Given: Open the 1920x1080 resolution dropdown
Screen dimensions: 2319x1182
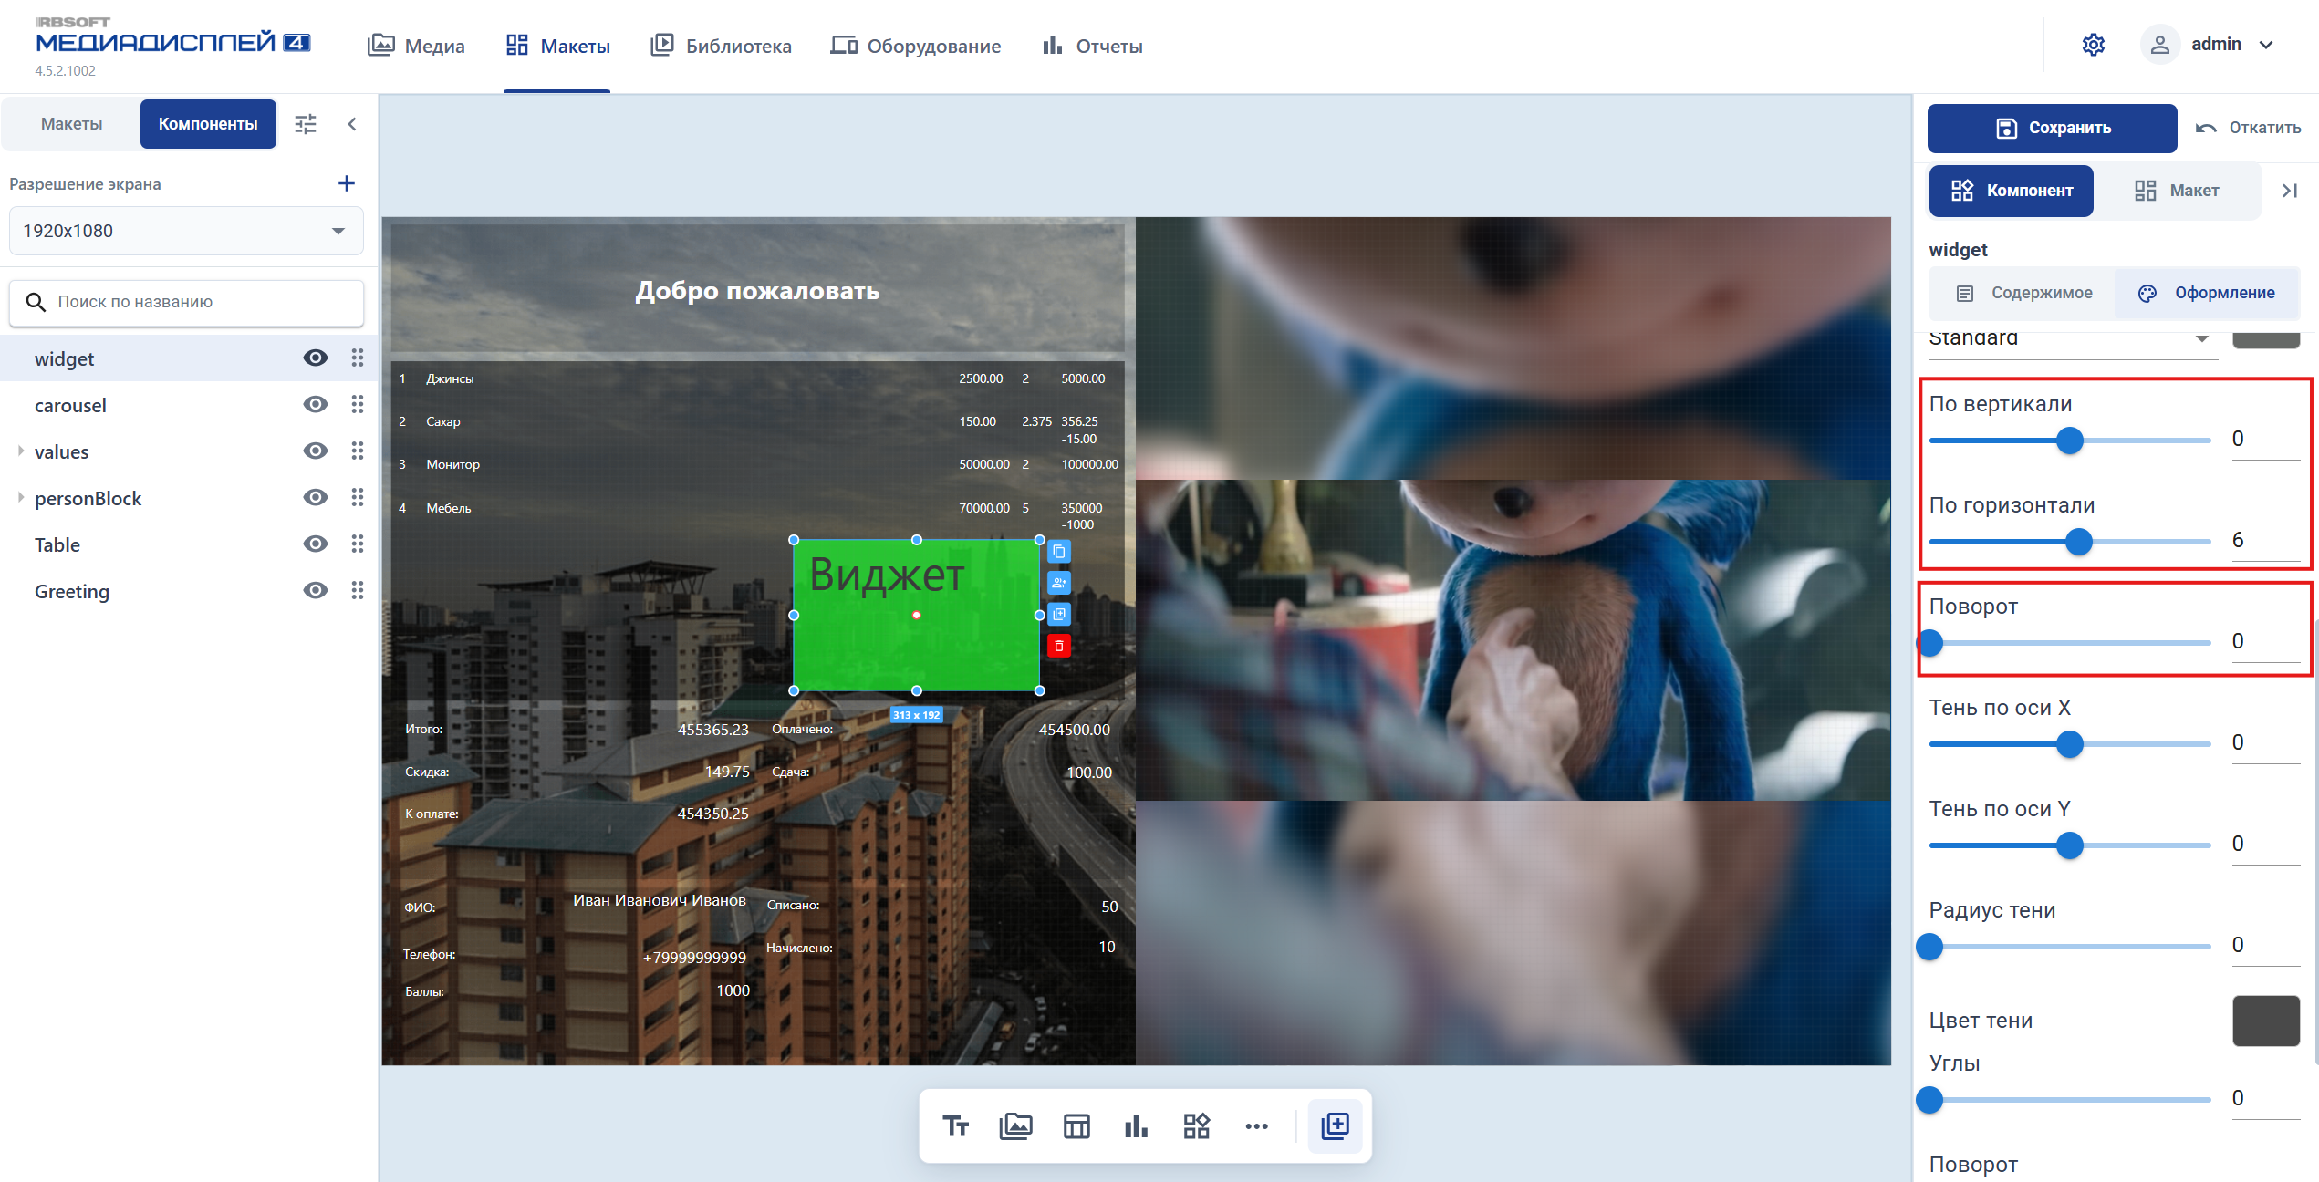Looking at the screenshot, I should tap(186, 231).
